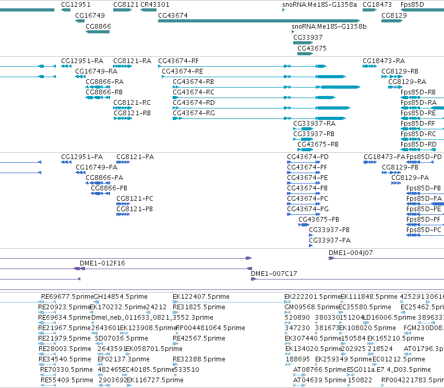Viewport: 444px width, 388px height.
Task: Open the Fps85D gene label without suffix
Action: 412,5
